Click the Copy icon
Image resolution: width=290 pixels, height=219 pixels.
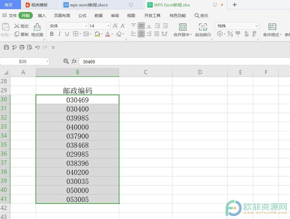(17, 34)
